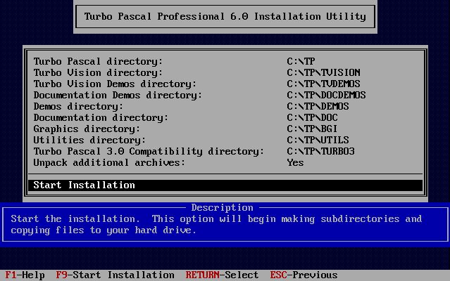Click the Installation Utility title text
Screen dimensions: 450x281
point(225,16)
